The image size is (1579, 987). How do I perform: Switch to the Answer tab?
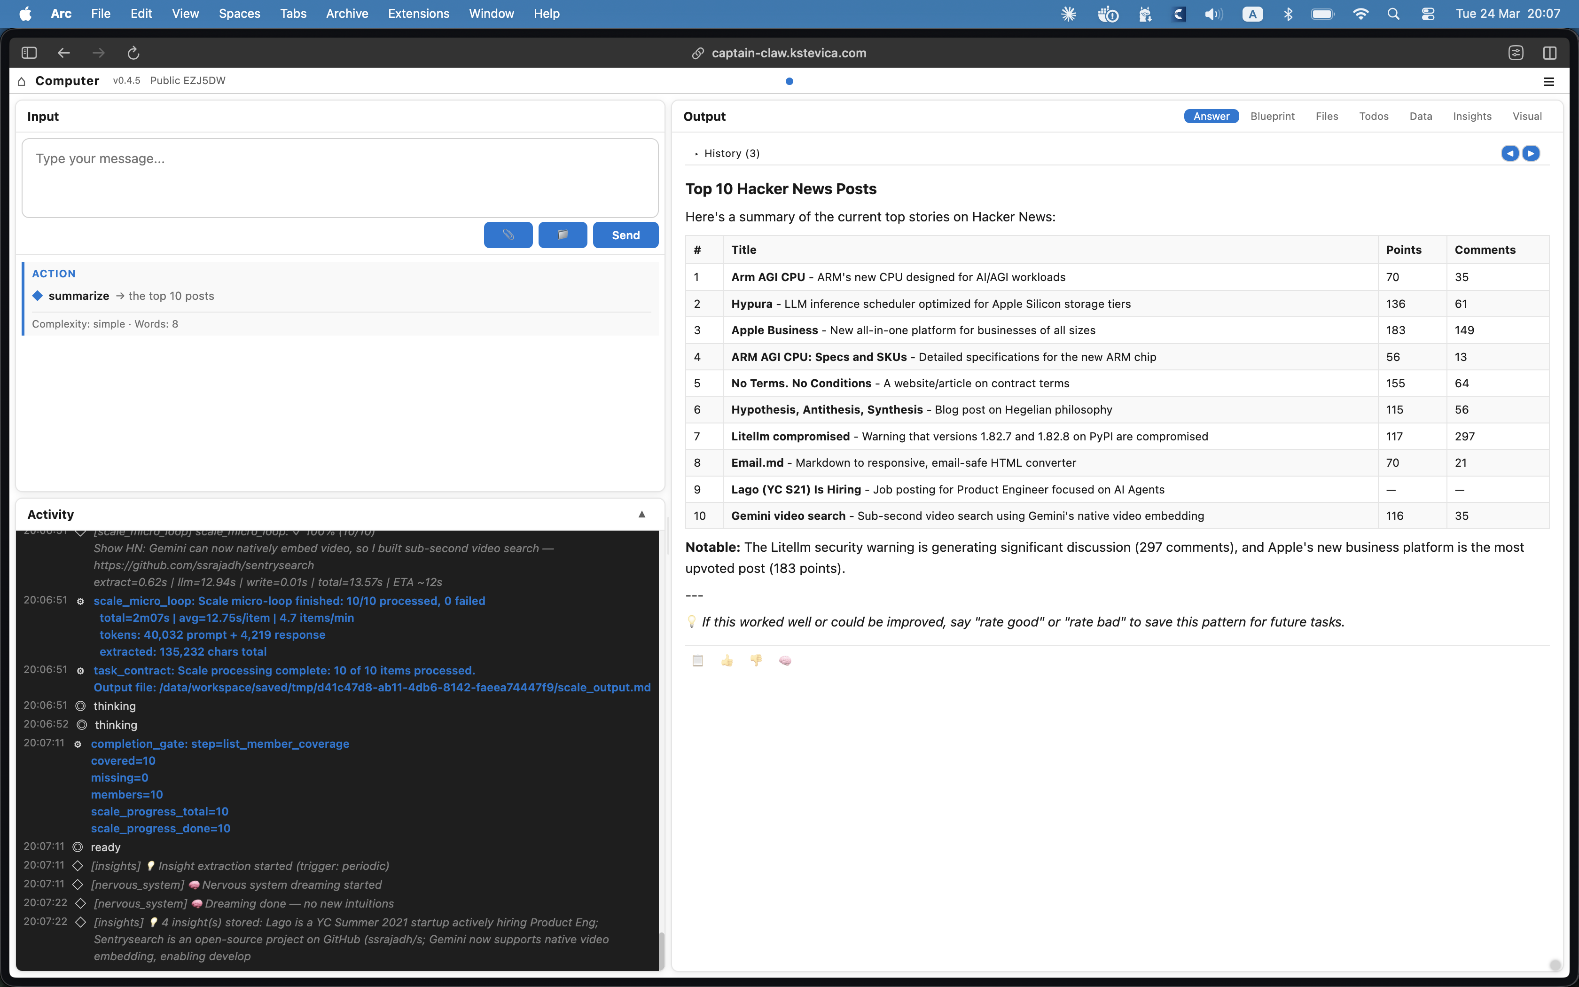[1211, 116]
